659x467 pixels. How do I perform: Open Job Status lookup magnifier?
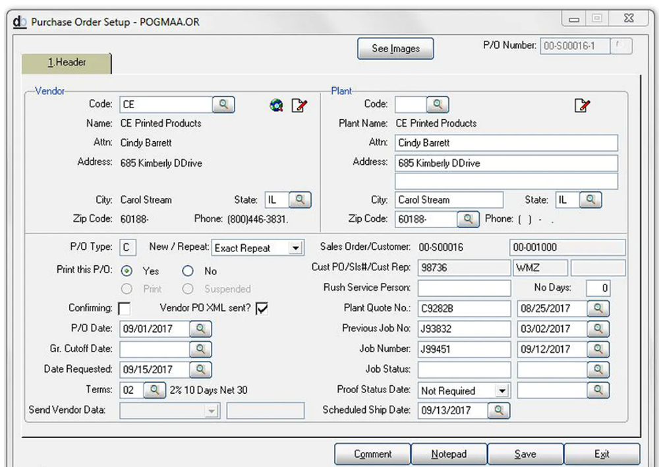598,370
